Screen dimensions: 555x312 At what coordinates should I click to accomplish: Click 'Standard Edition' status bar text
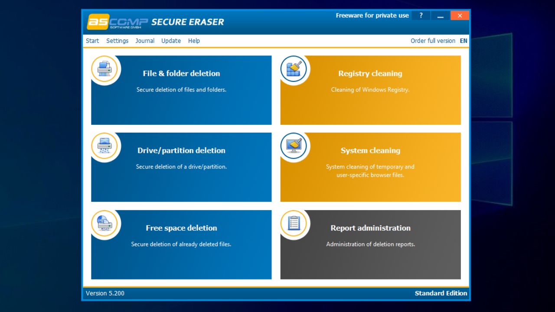point(441,293)
